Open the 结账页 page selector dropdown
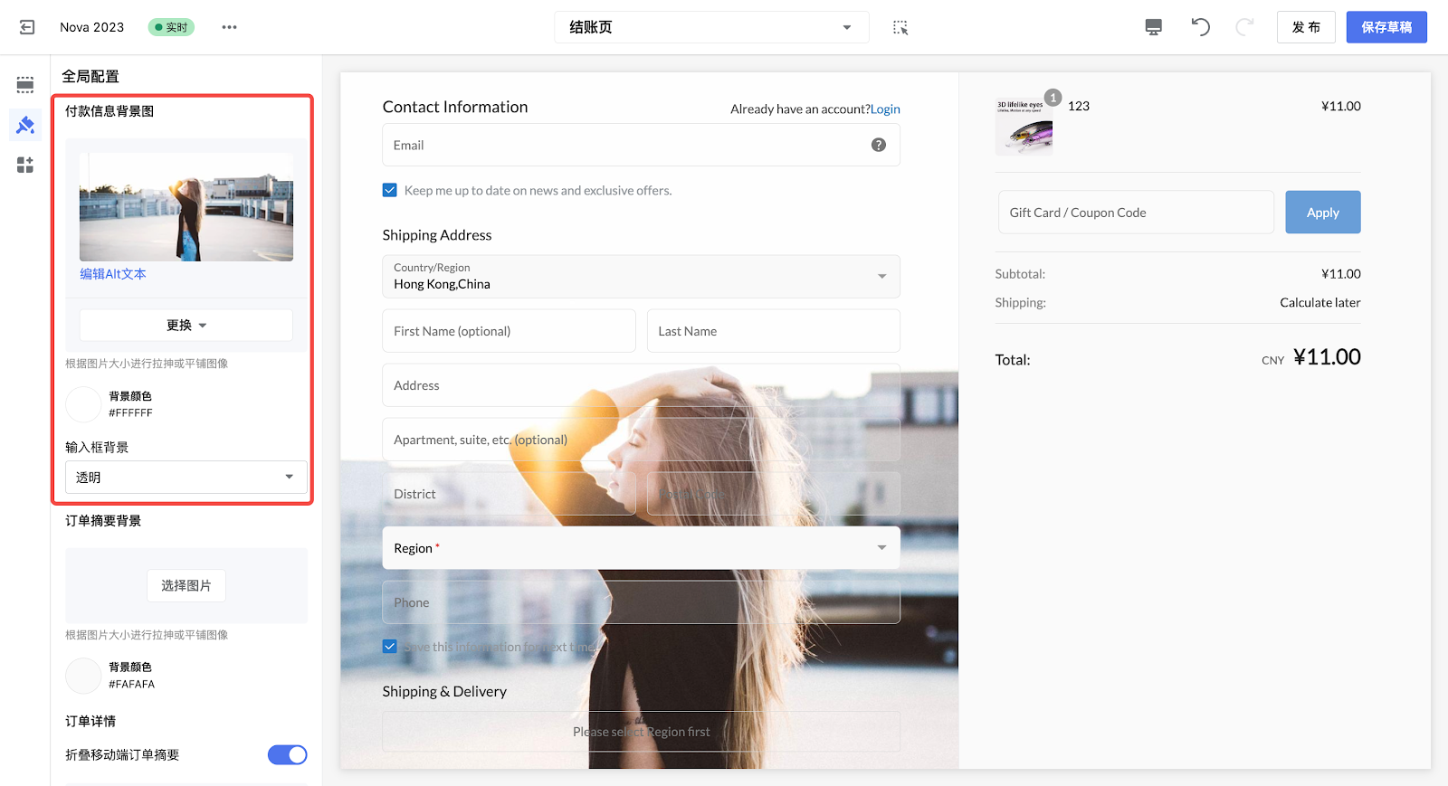The width and height of the screenshot is (1448, 786). (x=711, y=27)
